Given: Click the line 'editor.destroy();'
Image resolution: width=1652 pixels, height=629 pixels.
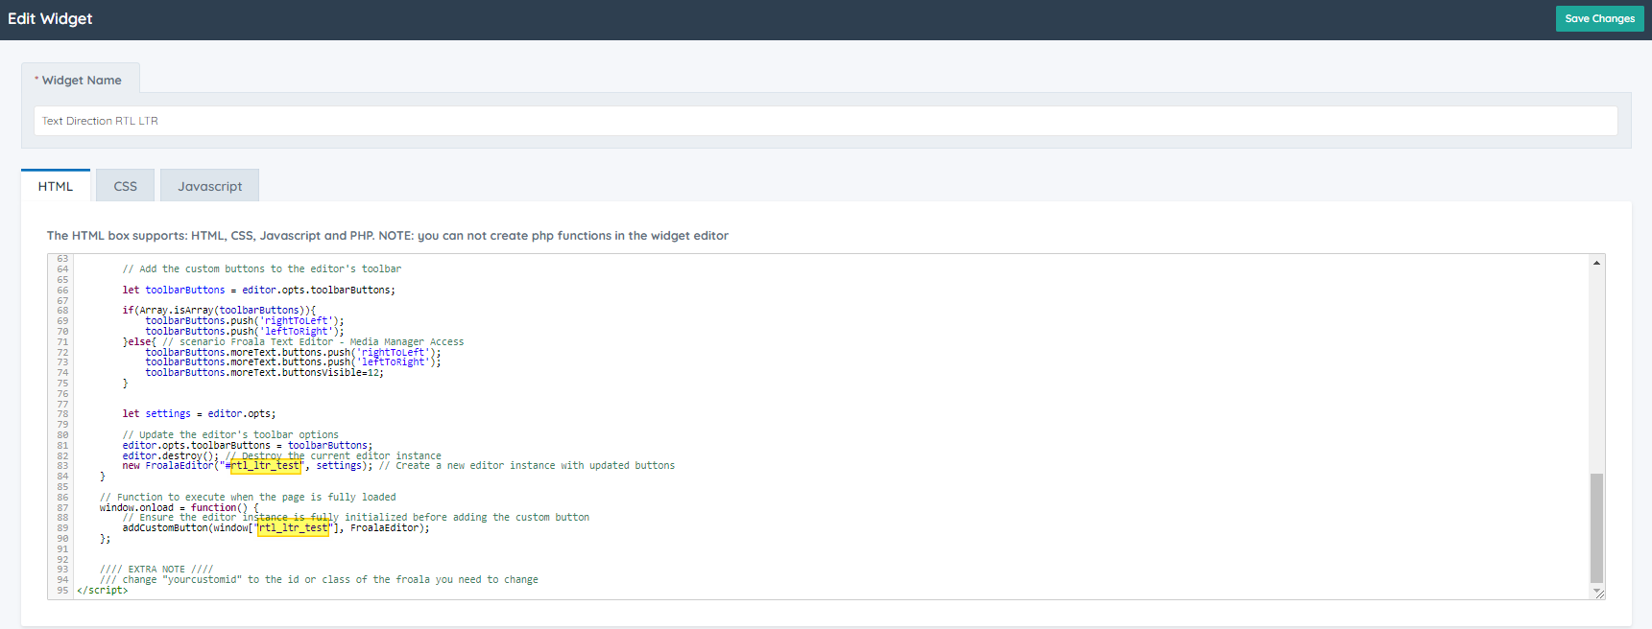Looking at the screenshot, I should 171,455.
